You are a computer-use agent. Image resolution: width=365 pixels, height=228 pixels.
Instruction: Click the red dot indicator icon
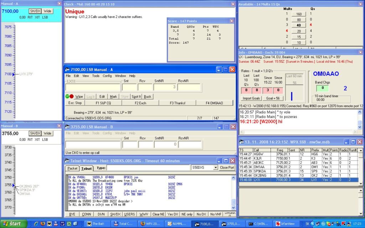(71, 97)
